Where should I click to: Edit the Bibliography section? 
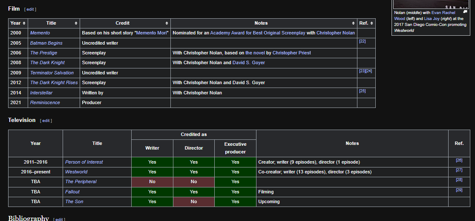(x=59, y=219)
